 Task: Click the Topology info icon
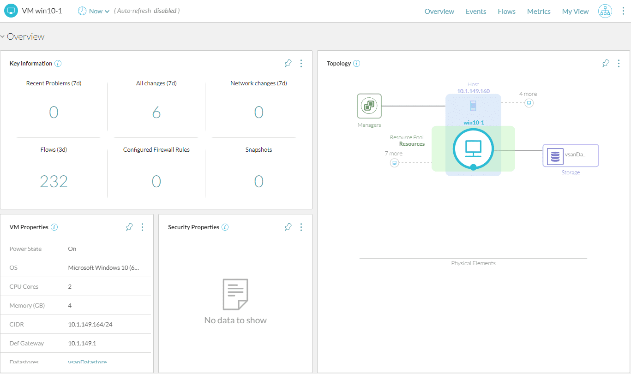click(x=357, y=63)
